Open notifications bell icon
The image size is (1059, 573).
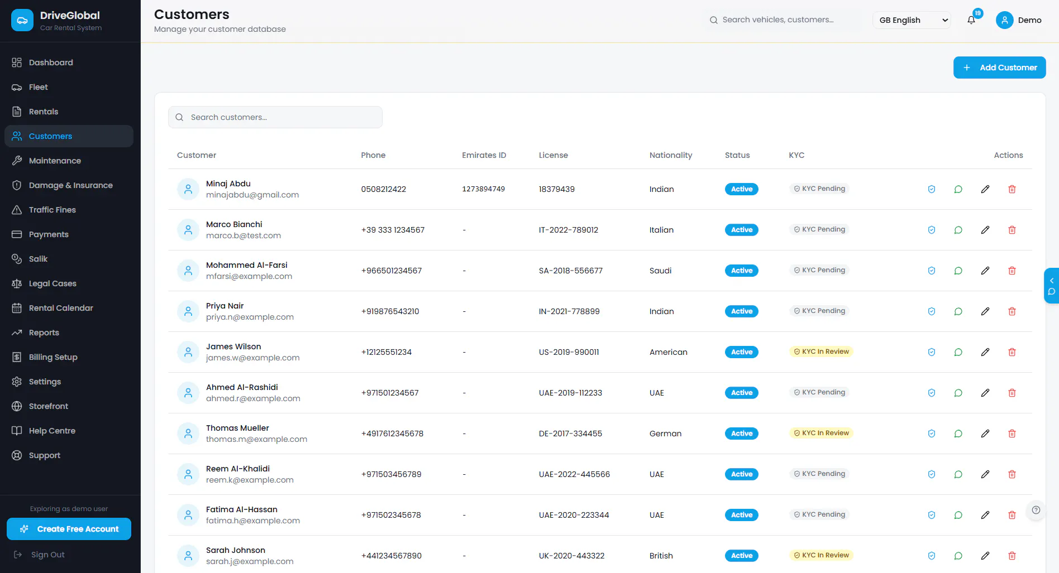pyautogui.click(x=971, y=20)
